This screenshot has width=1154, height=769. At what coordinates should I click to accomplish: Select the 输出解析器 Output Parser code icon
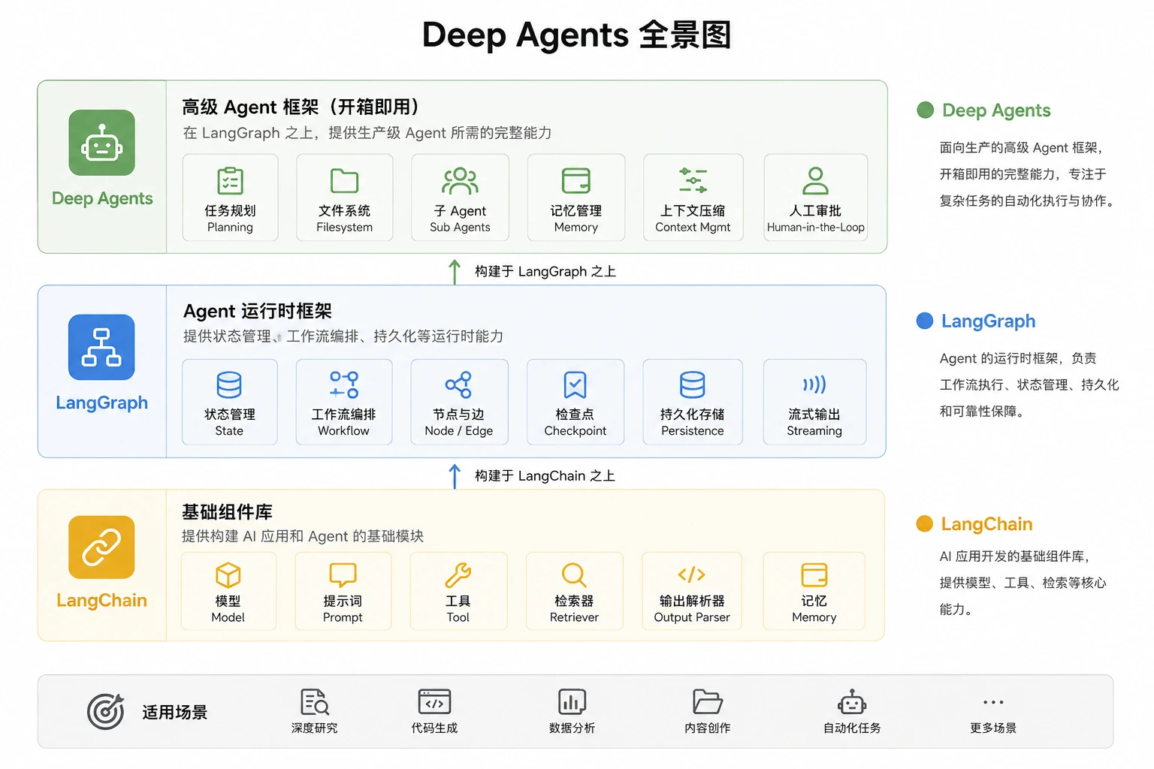(692, 575)
